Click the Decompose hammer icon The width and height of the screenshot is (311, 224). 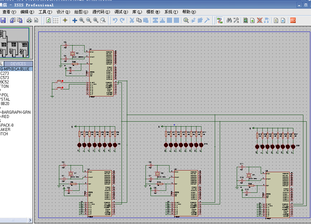[207, 20]
